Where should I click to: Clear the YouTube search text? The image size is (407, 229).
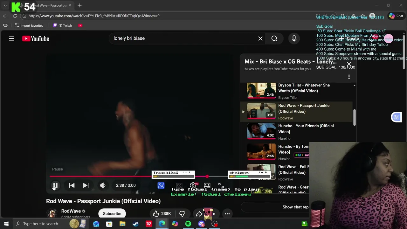pos(260,38)
